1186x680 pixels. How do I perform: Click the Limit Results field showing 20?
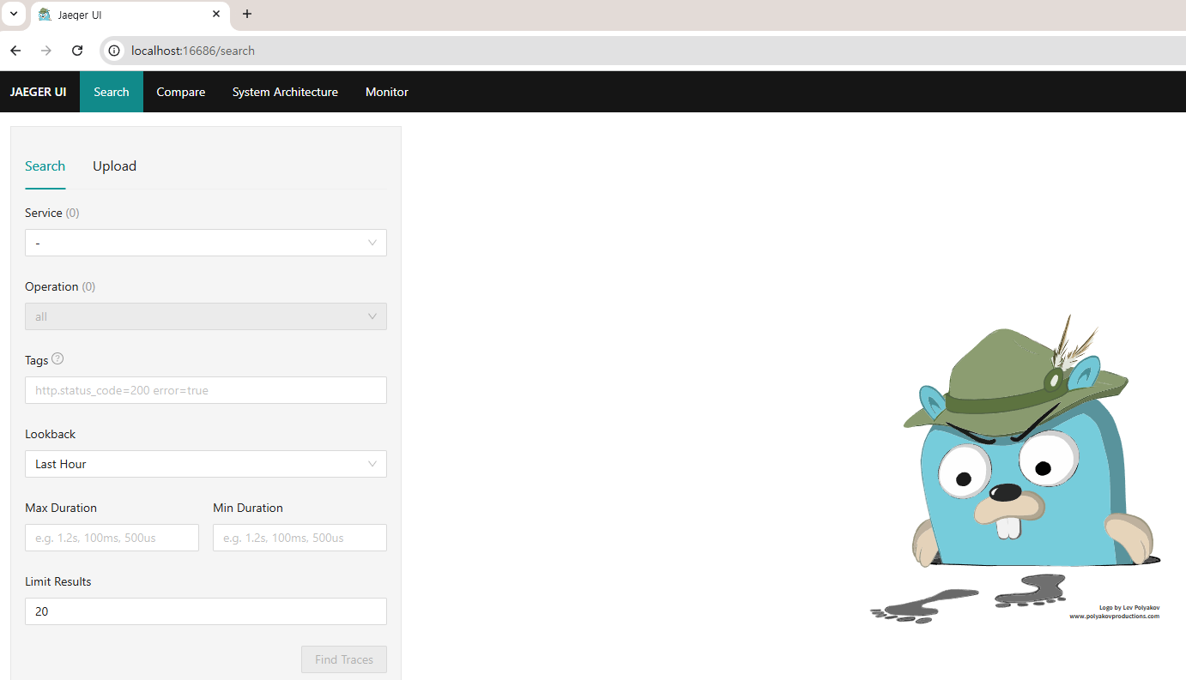point(206,611)
